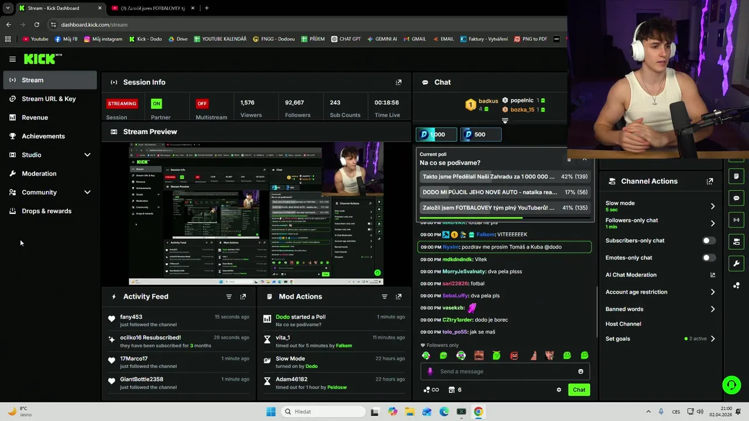Viewport: 749px width, 421px height.
Task: Open File Explorer from the taskbar
Action: [410, 412]
